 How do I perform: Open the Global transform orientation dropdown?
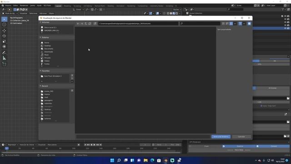[79, 10]
